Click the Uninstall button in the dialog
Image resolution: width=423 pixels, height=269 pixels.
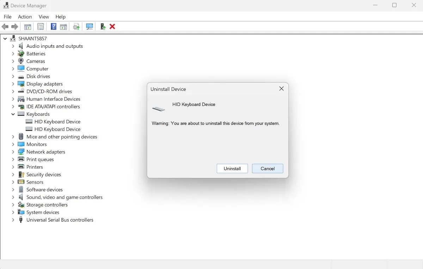232,168
